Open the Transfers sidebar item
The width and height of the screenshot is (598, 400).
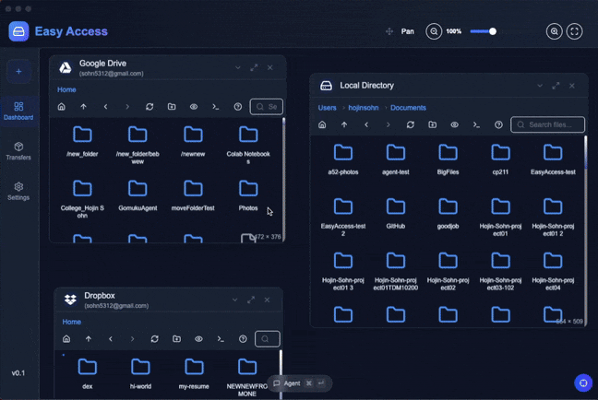click(18, 151)
